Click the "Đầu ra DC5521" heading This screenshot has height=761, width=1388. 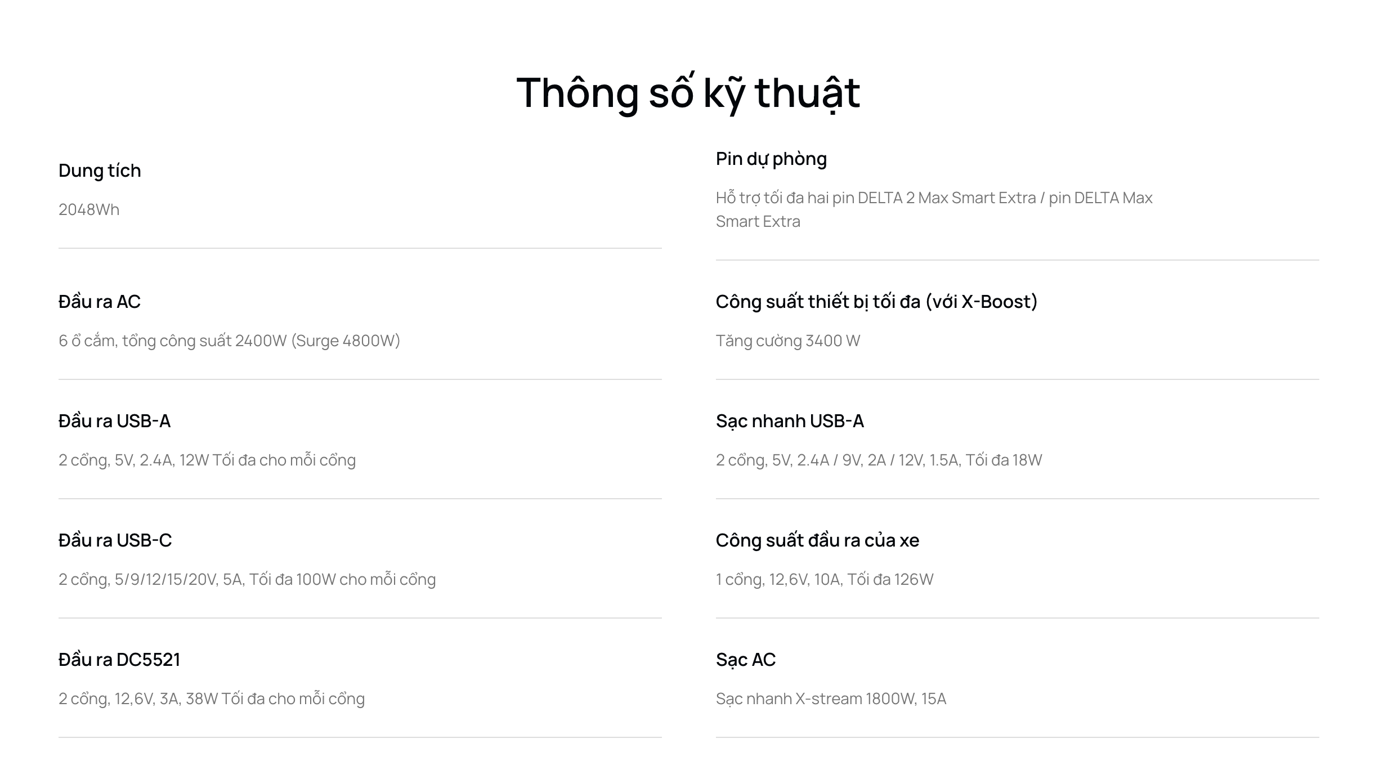tap(119, 660)
